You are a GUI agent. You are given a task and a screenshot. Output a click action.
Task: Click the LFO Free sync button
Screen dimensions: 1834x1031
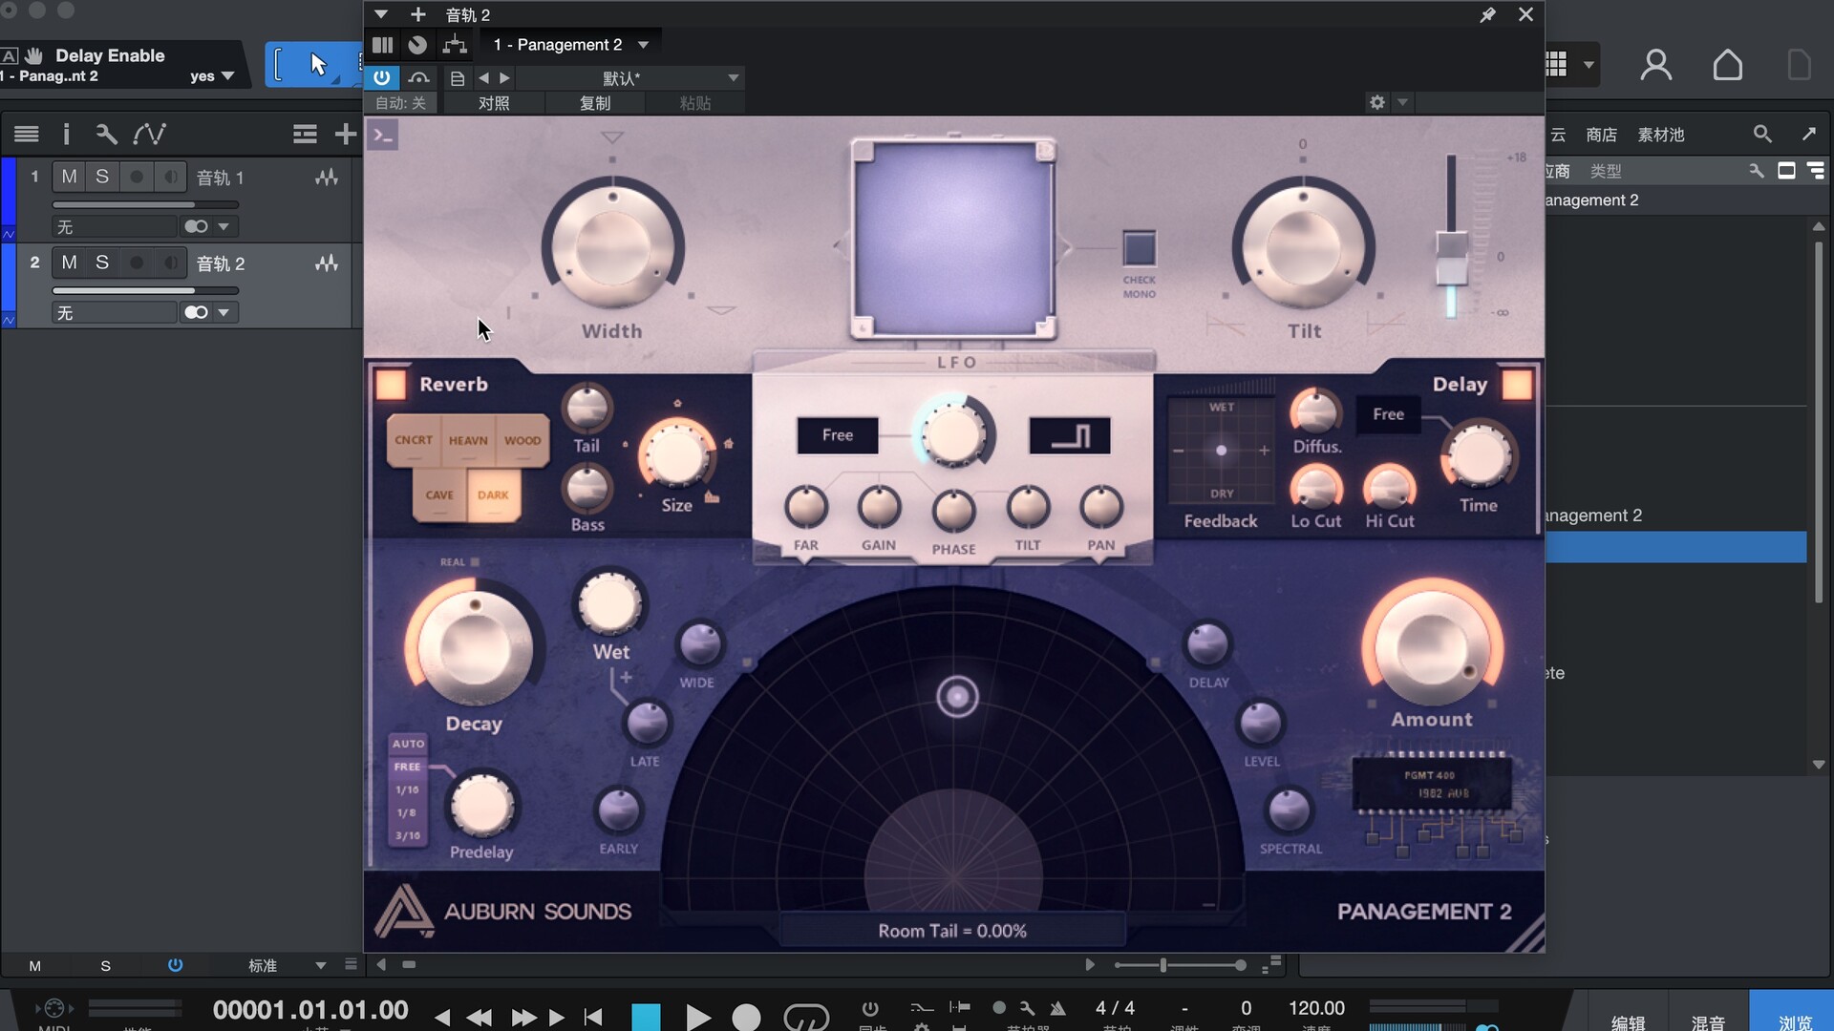pos(838,435)
